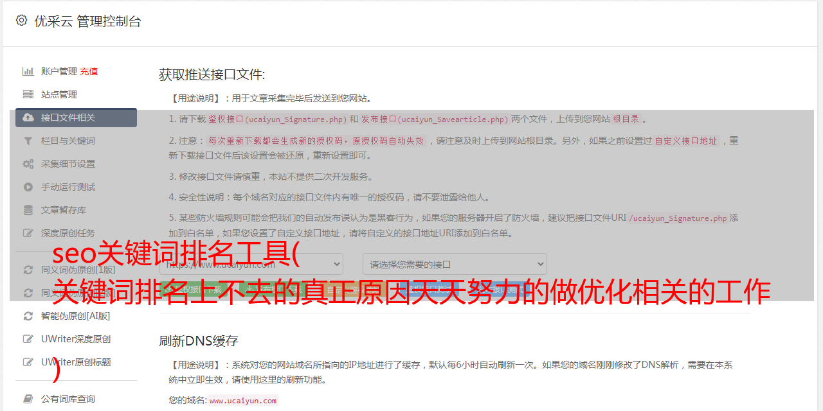This screenshot has width=823, height=411.
Task: Click the www.ucaiyun.com domain under 您的域名
Action: [243, 401]
